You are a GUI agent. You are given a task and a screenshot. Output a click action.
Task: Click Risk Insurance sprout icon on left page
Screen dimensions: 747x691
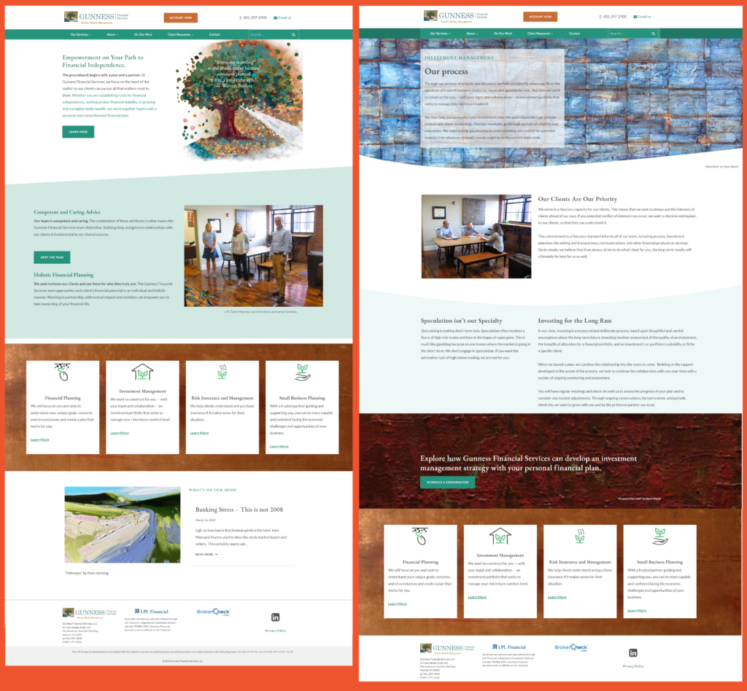coord(222,372)
